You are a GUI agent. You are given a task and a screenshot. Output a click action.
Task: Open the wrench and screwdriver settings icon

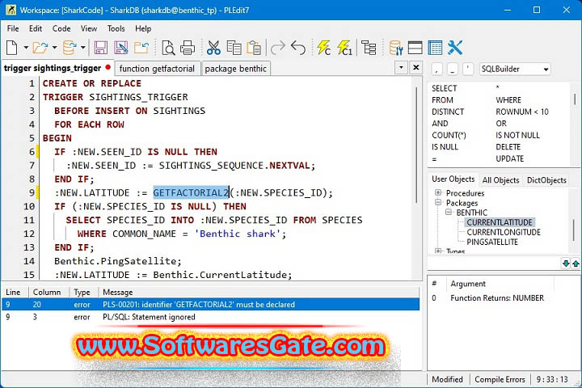point(454,48)
